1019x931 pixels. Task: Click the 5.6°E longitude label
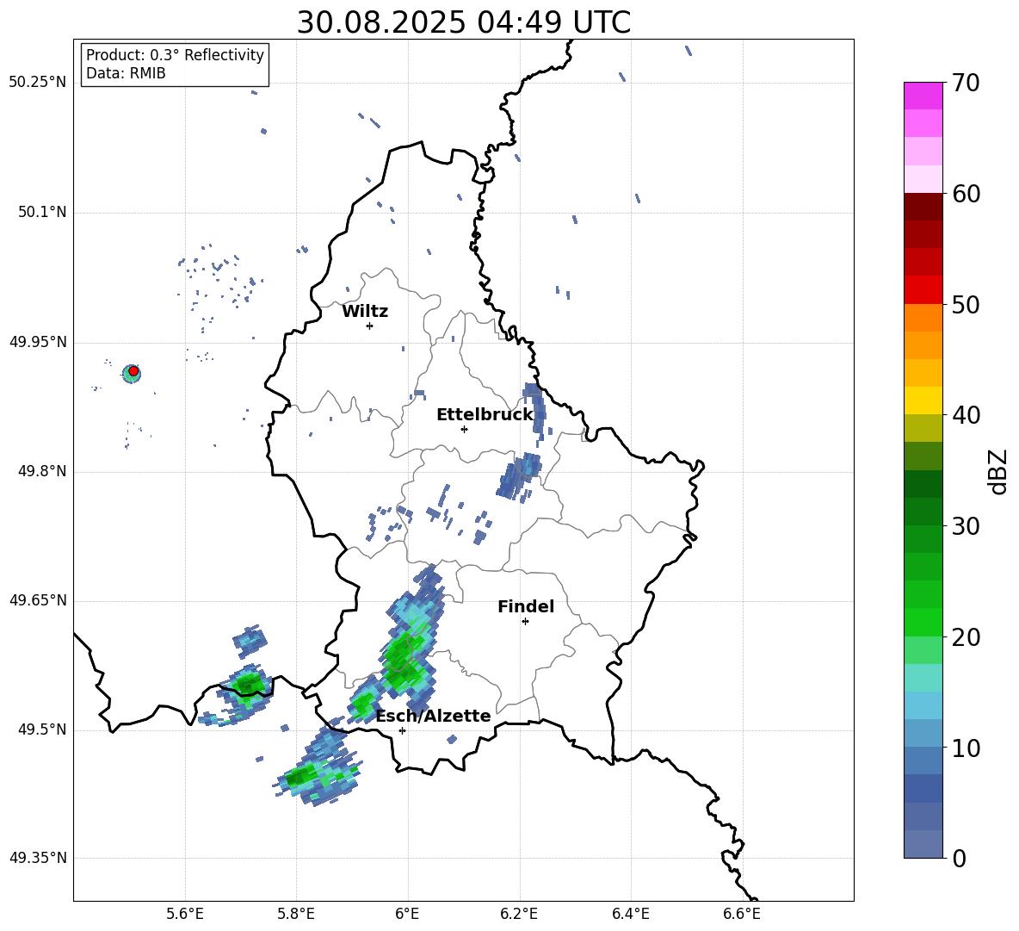(x=185, y=914)
